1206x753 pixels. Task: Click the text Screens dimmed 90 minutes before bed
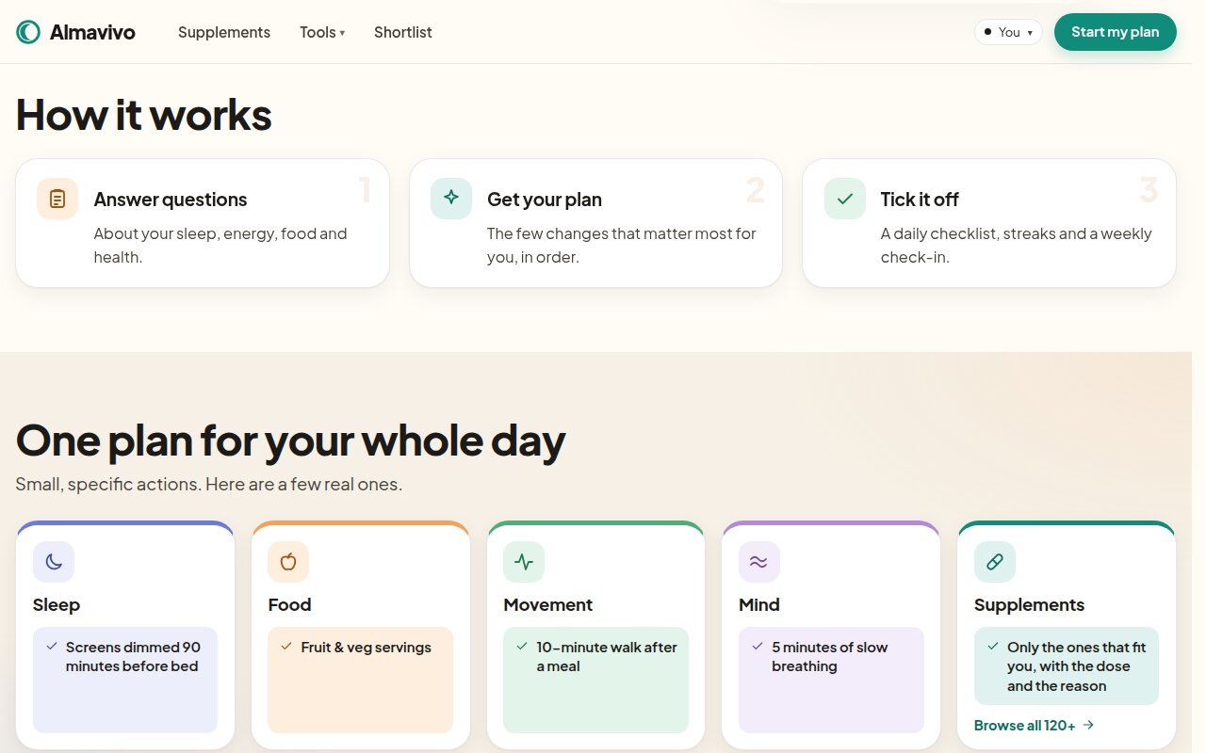[x=133, y=657]
